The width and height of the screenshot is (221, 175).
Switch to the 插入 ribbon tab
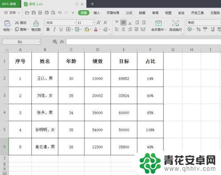click(97, 13)
